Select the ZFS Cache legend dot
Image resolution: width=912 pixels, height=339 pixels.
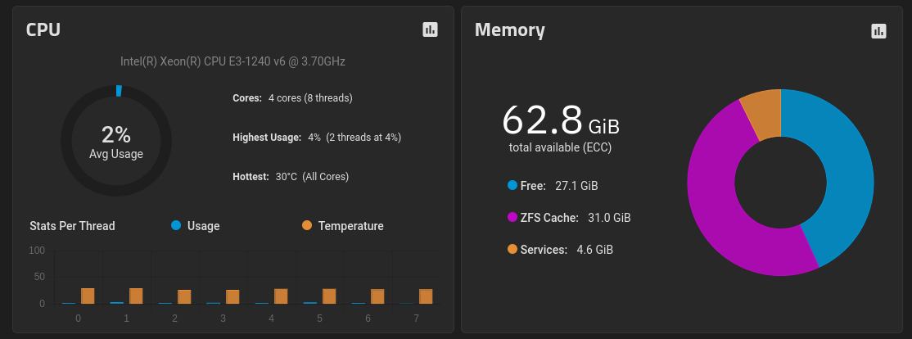[x=512, y=218]
